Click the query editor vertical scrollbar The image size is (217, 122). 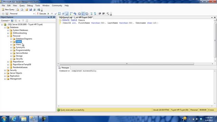coord(215,40)
